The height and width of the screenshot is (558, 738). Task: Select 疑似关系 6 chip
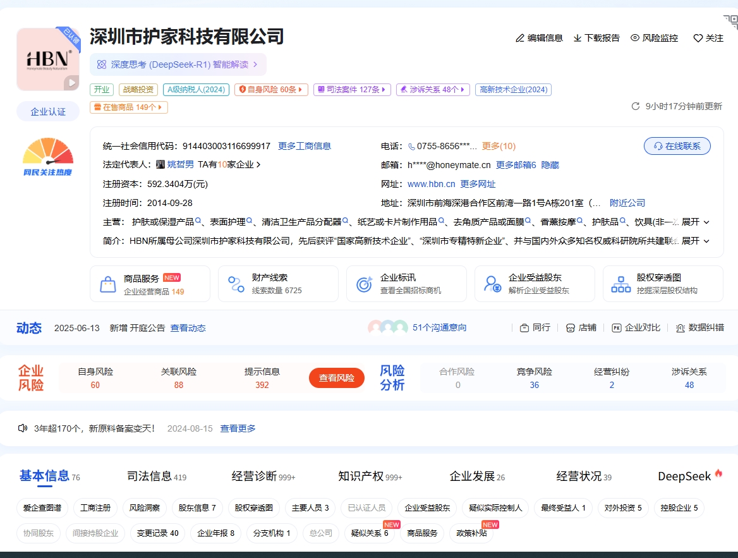pyautogui.click(x=370, y=533)
